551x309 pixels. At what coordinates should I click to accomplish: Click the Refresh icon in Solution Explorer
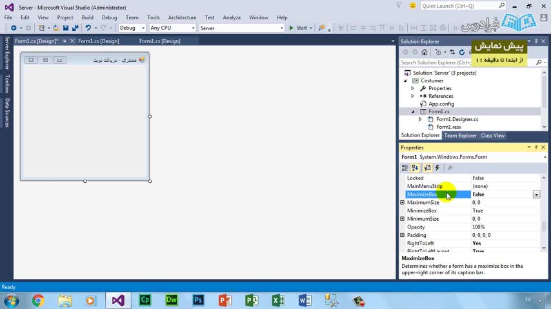tap(462, 52)
